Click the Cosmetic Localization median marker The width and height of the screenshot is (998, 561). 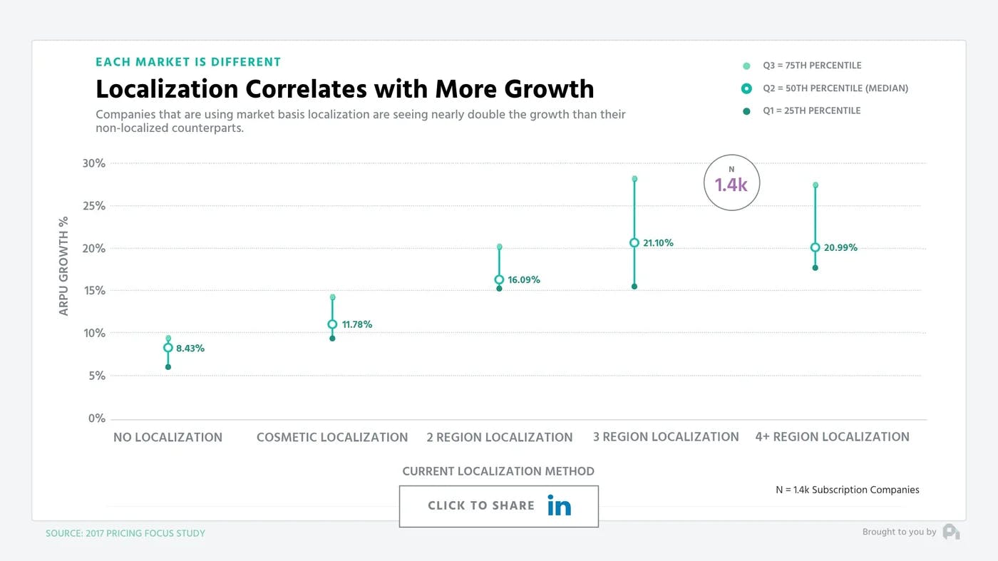(332, 324)
